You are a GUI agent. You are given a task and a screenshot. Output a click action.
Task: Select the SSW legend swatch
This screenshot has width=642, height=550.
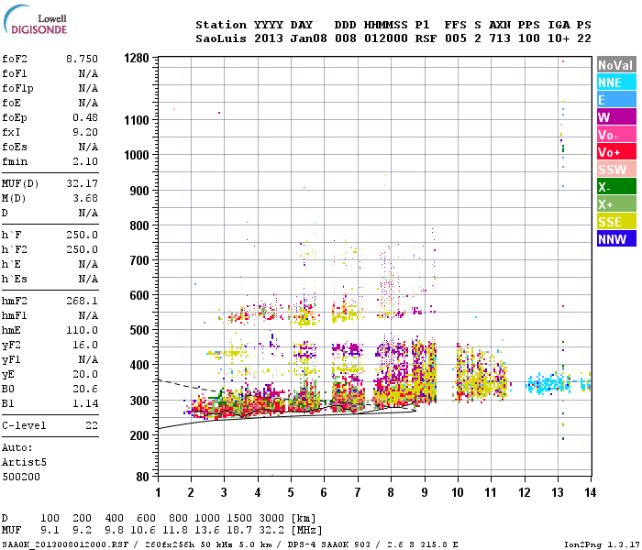[616, 170]
